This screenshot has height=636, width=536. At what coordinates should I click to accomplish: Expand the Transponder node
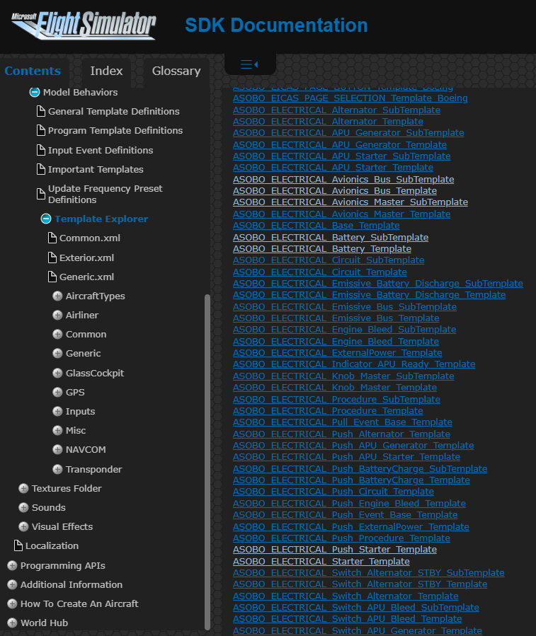click(x=57, y=469)
